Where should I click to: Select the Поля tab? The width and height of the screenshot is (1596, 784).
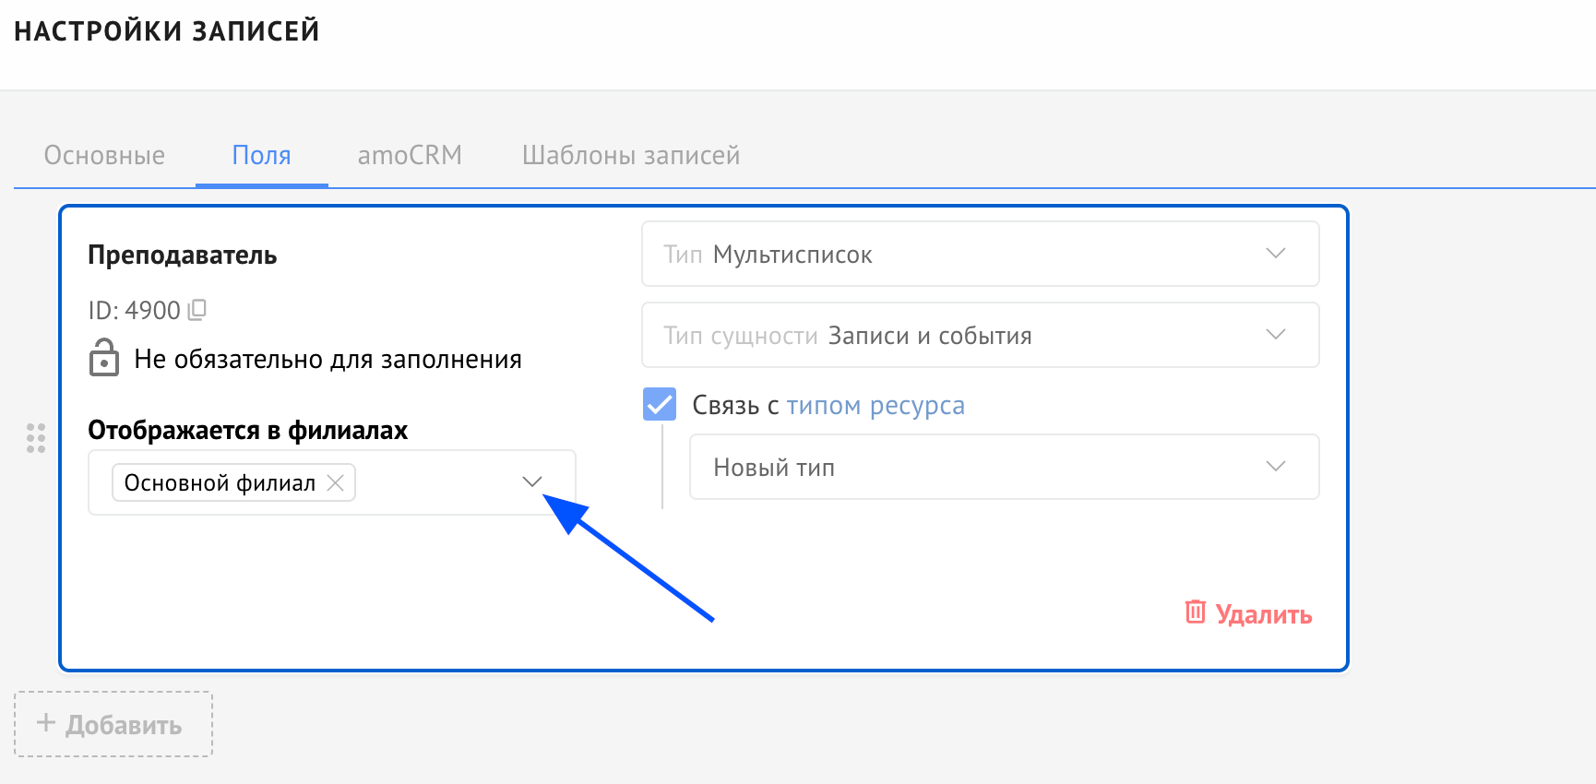click(x=261, y=155)
